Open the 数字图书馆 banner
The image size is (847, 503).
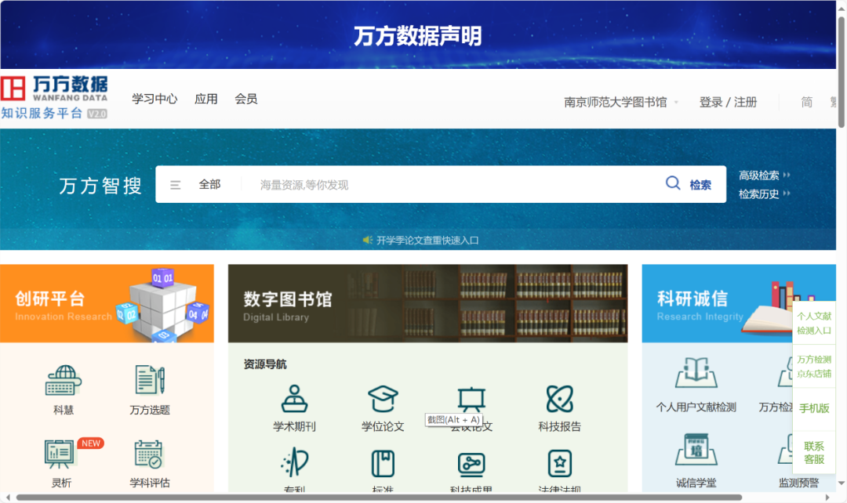click(428, 303)
